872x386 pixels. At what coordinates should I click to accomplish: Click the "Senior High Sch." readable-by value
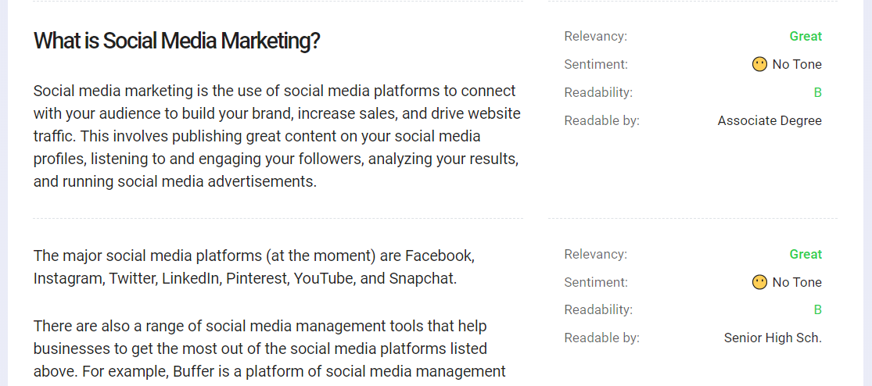(x=773, y=338)
